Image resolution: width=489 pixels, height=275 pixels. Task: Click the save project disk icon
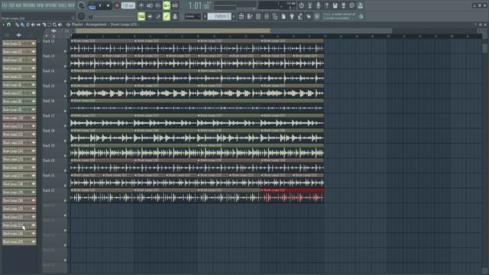point(335,5)
